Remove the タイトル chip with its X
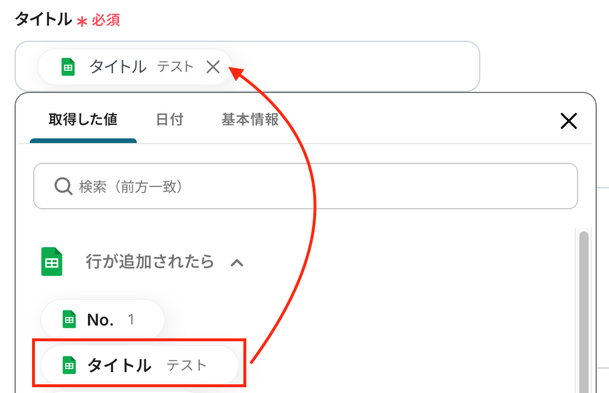Viewport: 609px width, 393px height. tap(213, 67)
